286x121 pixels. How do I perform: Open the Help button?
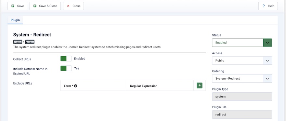point(268,6)
